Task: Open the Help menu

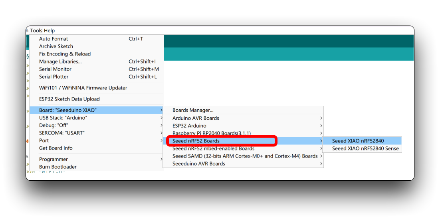Action: 50,31
